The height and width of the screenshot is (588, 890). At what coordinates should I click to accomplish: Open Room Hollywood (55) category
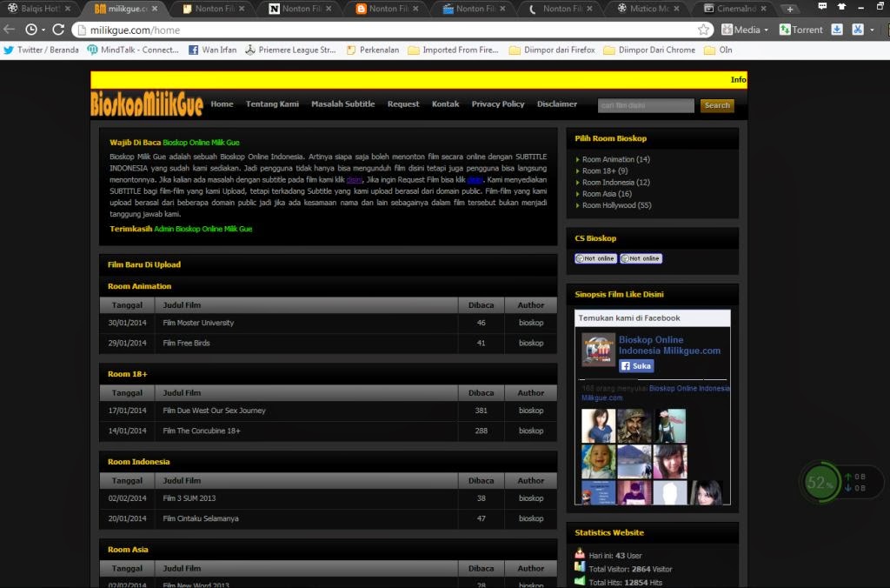(x=616, y=205)
